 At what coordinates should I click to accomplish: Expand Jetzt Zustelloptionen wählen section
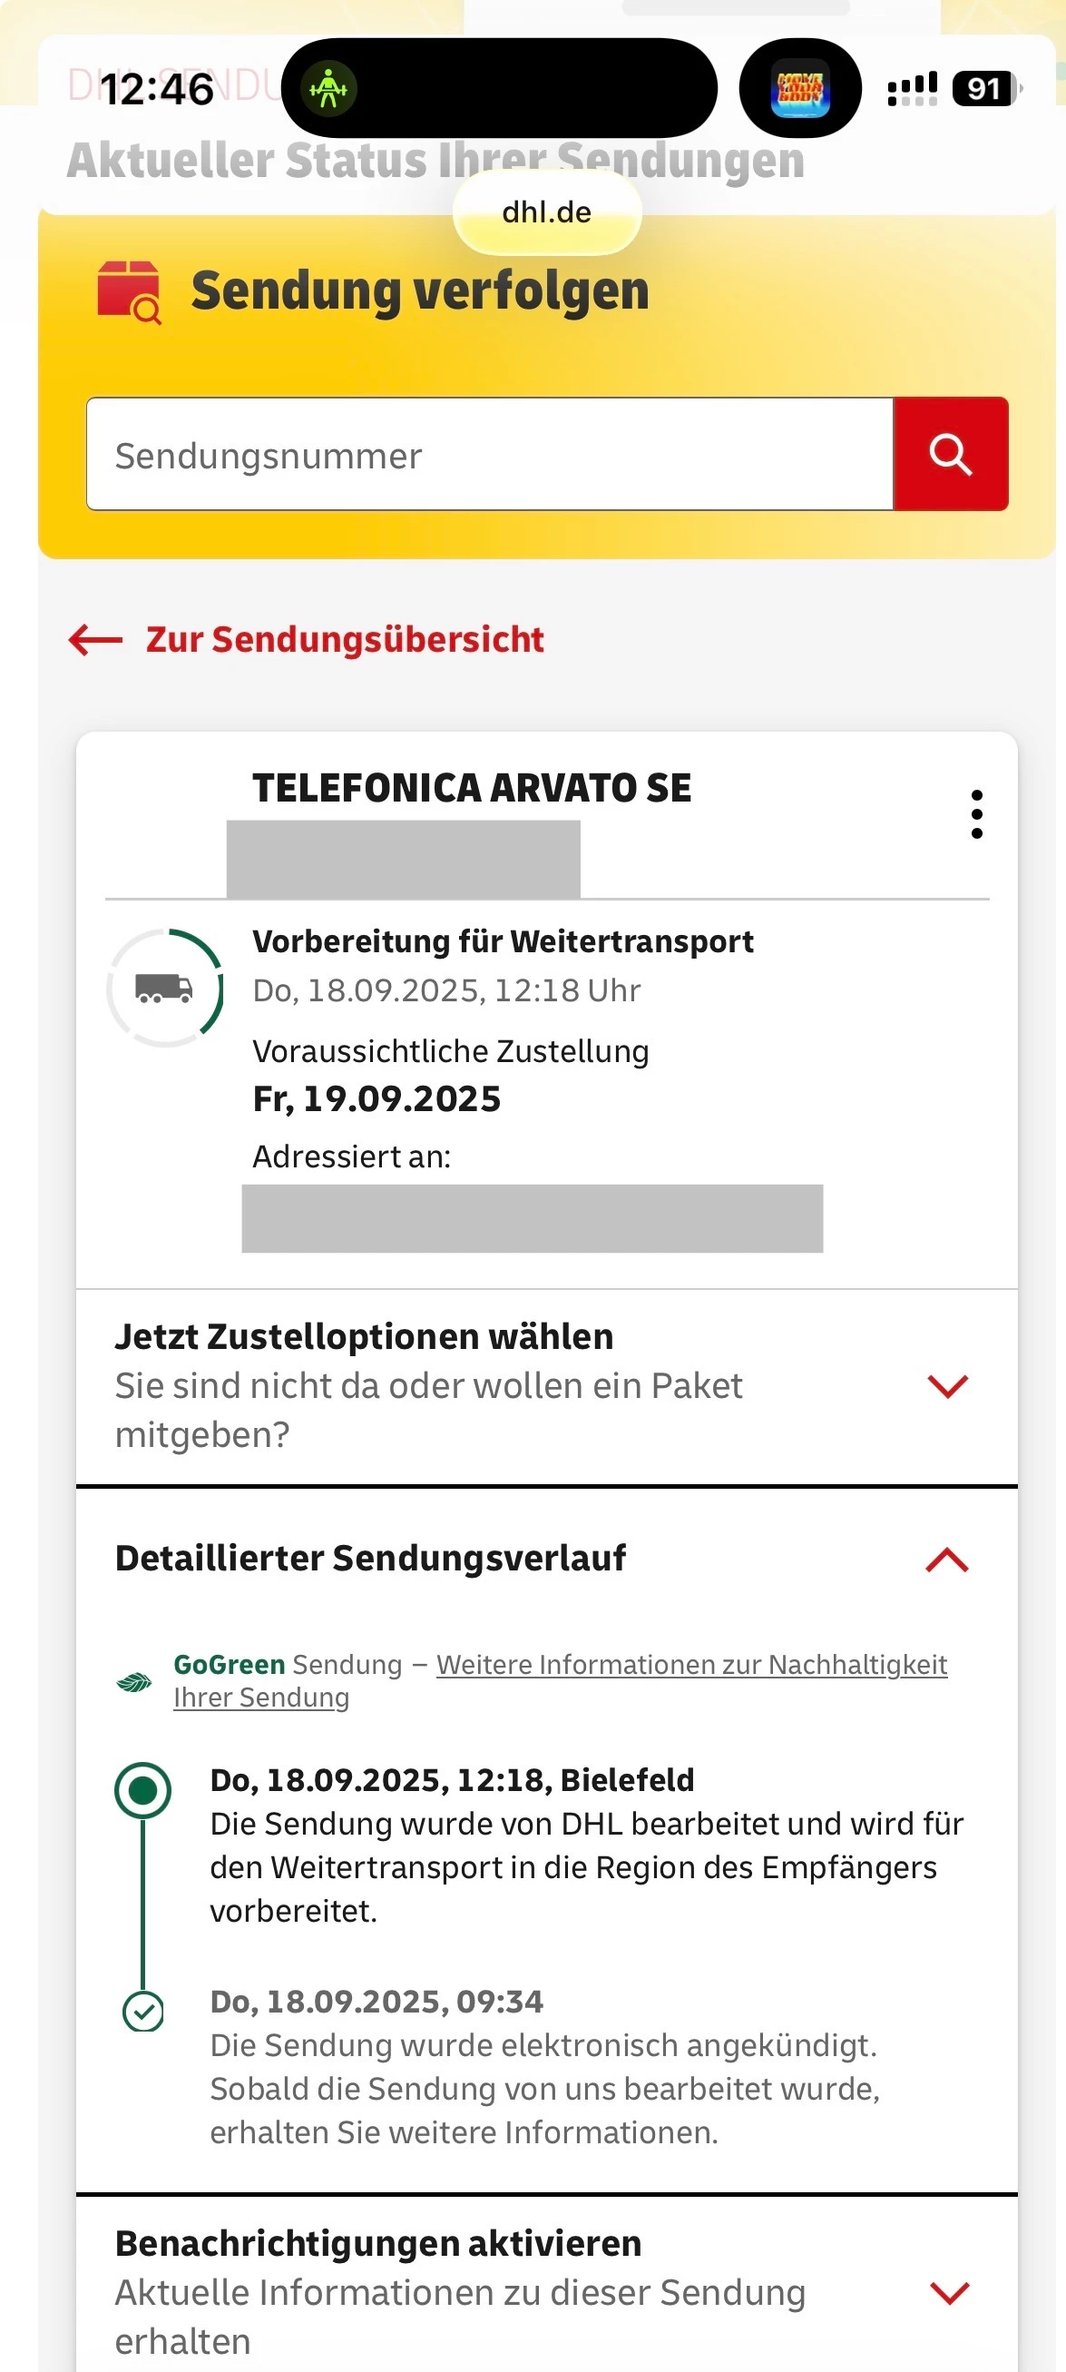coord(947,1386)
